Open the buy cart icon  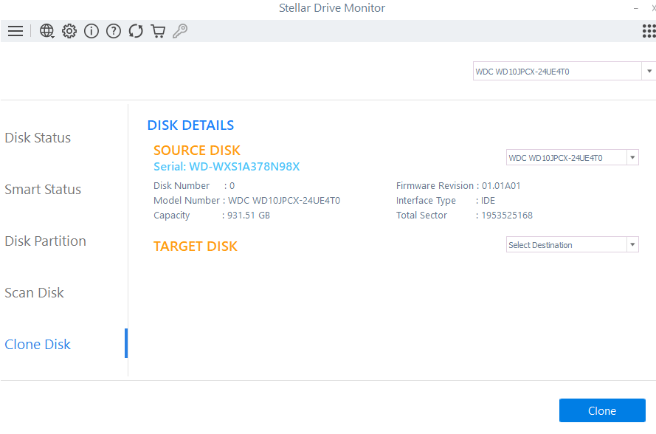(x=158, y=31)
